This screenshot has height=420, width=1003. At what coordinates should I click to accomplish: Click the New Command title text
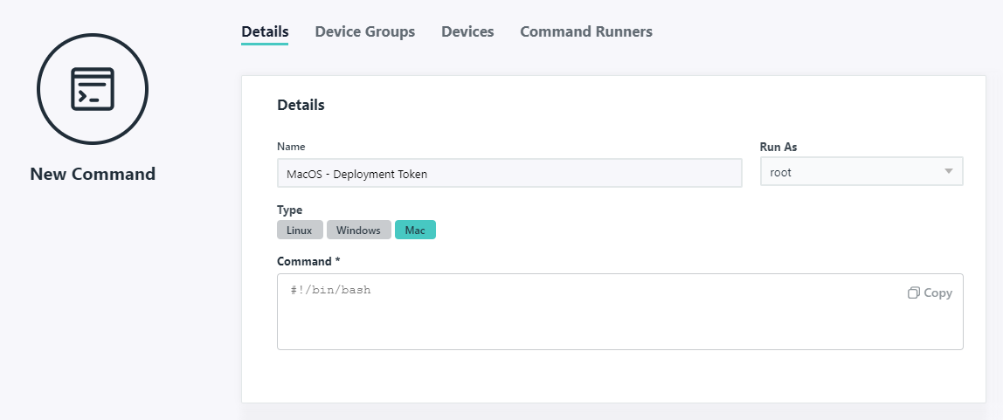93,174
